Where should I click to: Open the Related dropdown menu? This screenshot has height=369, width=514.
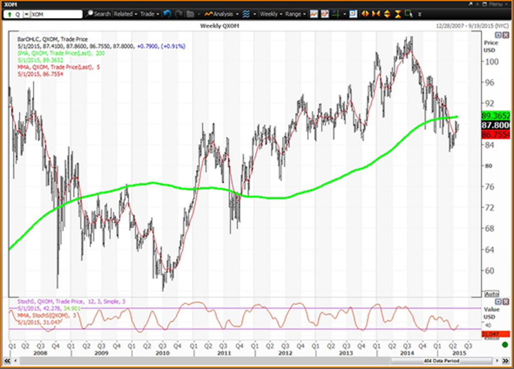click(125, 14)
